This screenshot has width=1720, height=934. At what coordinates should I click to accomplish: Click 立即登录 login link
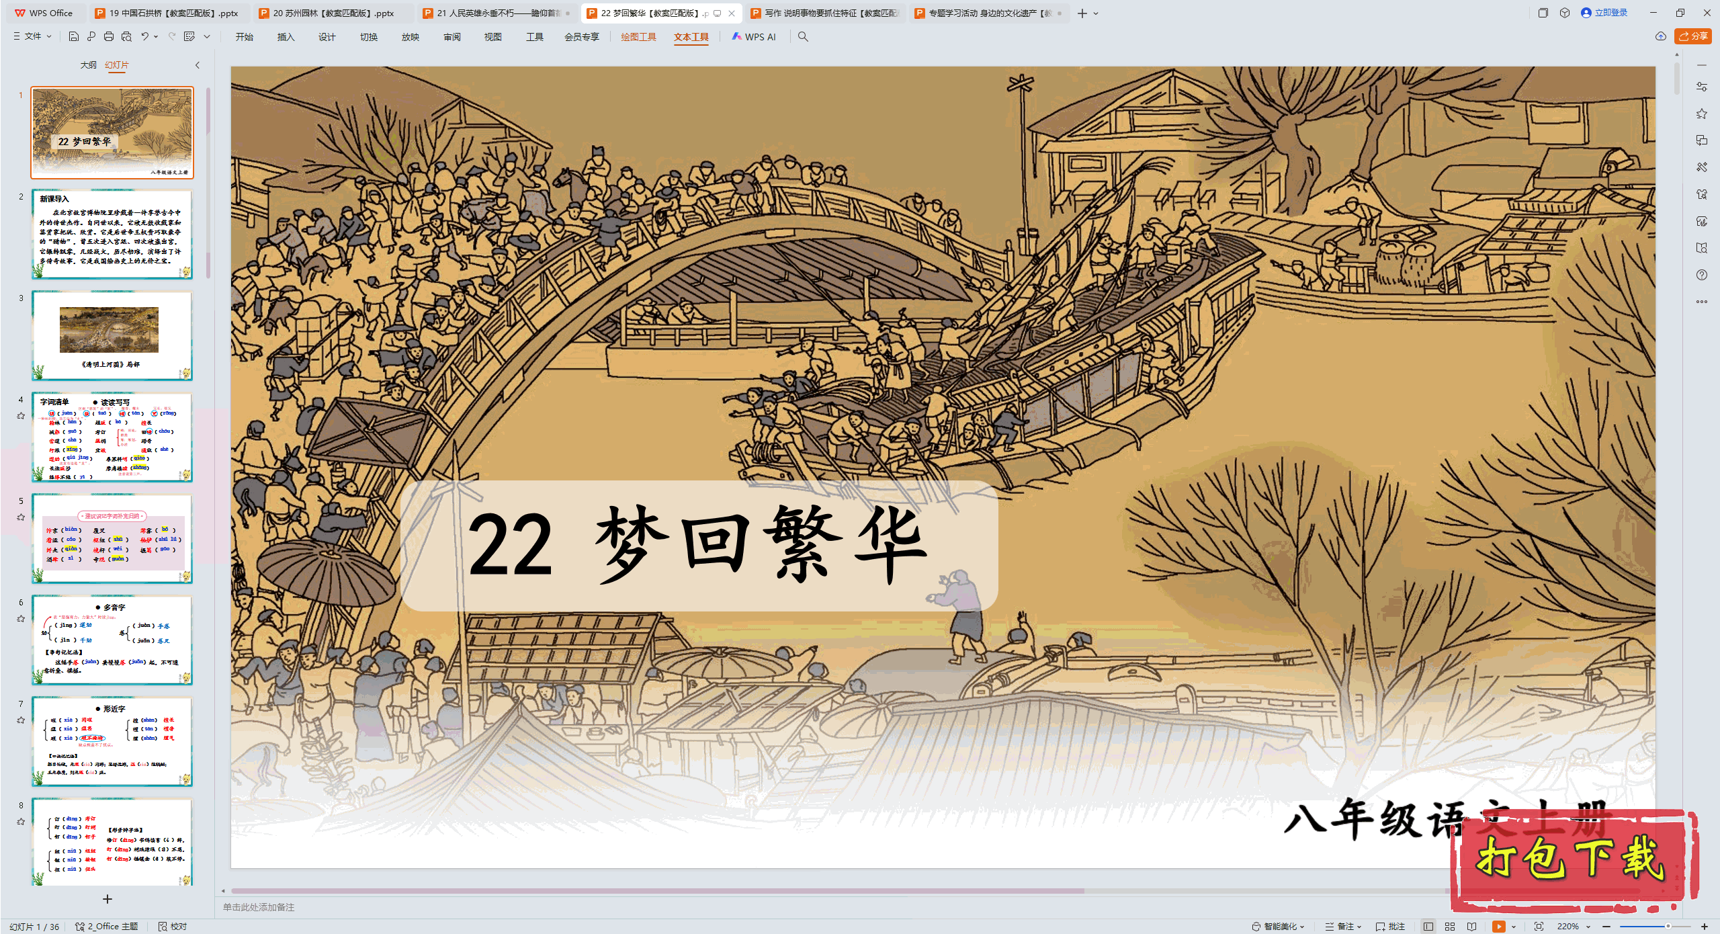[1604, 13]
